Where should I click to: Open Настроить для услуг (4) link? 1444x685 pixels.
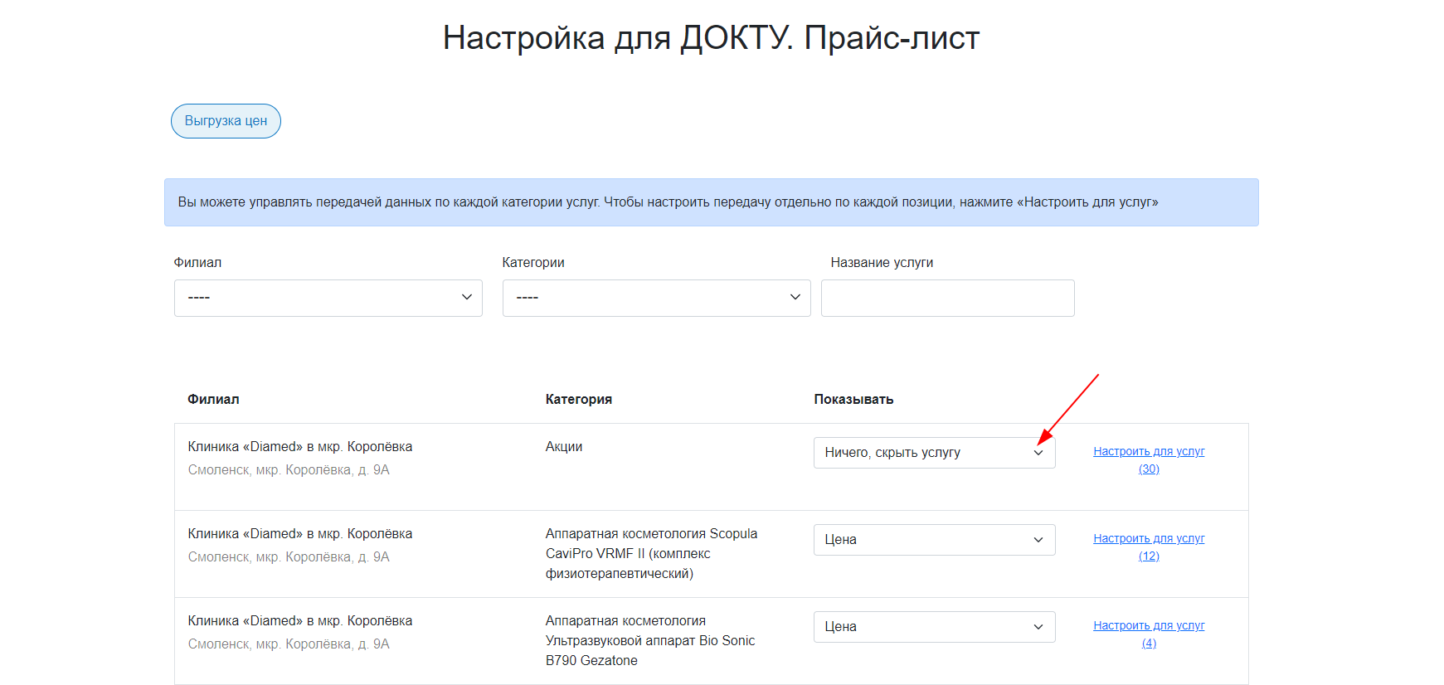[x=1149, y=634]
